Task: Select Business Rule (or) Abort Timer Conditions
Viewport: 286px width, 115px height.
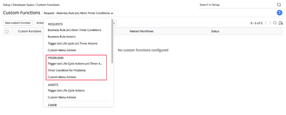Action: coord(74,30)
